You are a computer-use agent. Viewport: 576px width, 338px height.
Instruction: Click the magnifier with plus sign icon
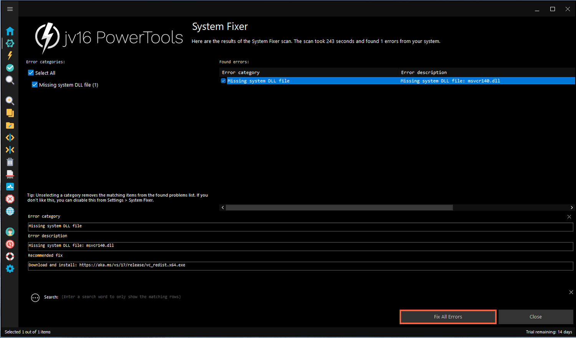[10, 101]
